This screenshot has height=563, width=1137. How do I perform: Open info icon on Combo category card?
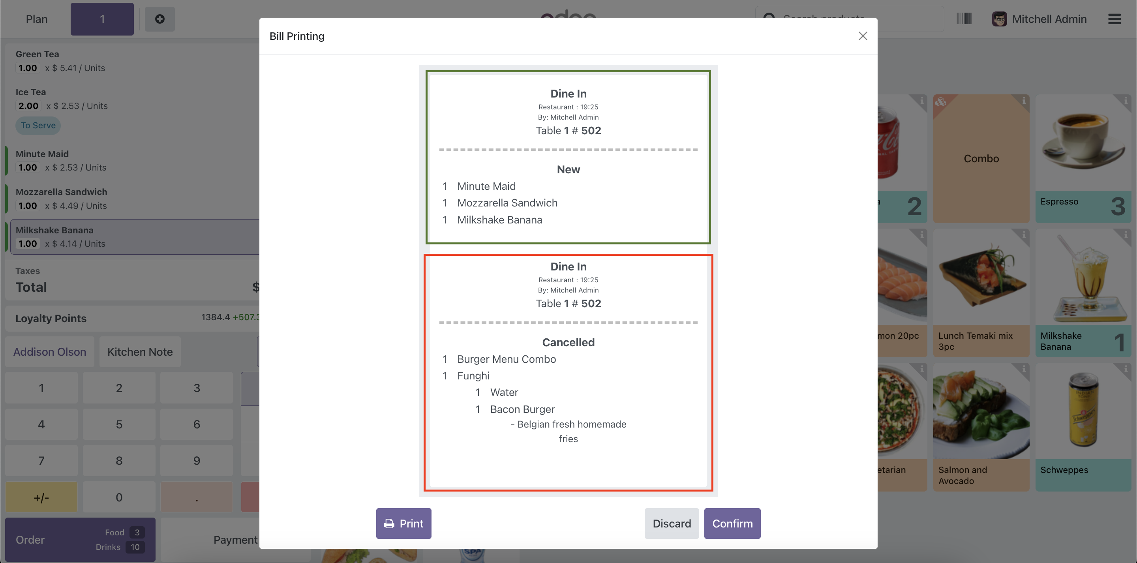pyautogui.click(x=1024, y=101)
